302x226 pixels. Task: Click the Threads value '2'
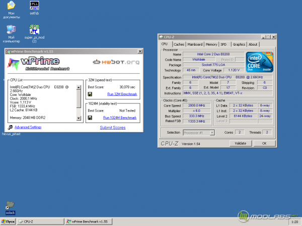267,132
